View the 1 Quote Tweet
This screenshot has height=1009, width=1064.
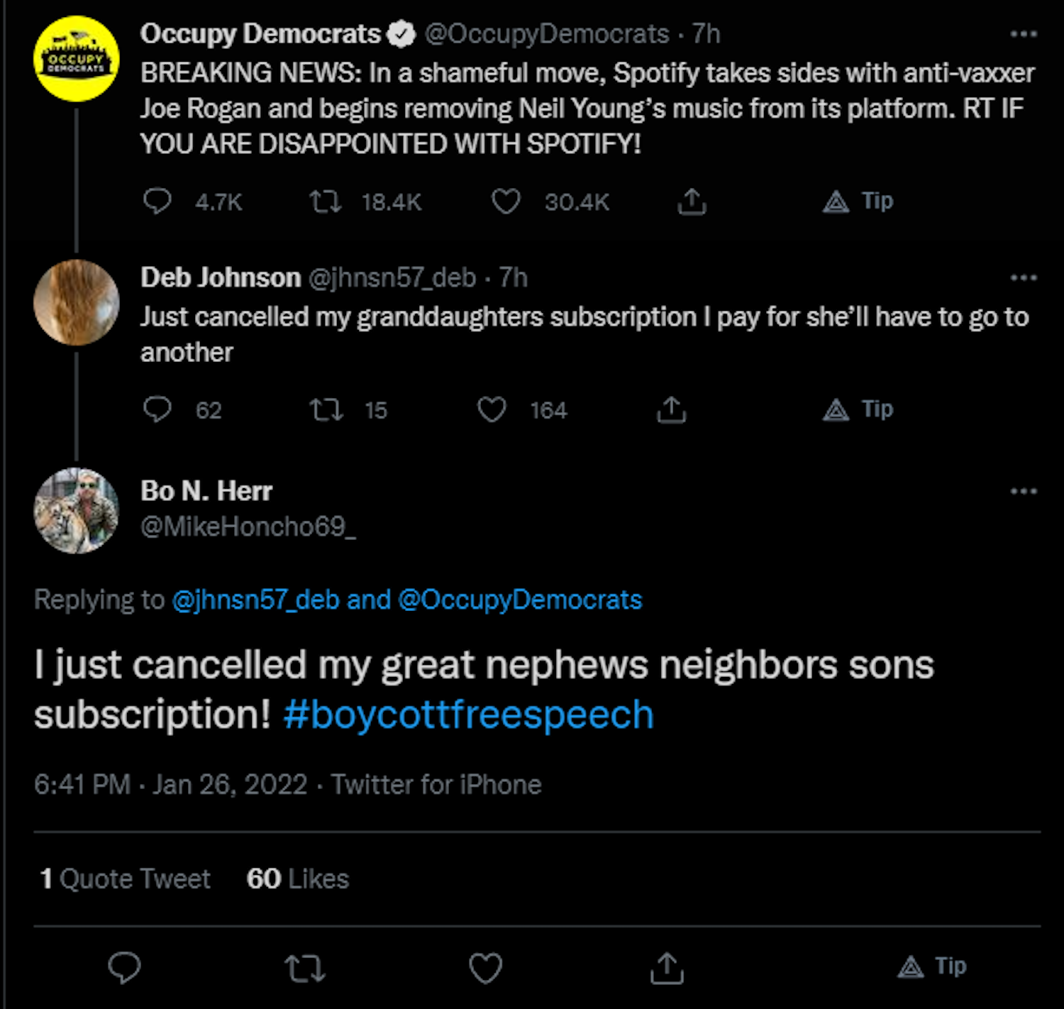coord(126,878)
